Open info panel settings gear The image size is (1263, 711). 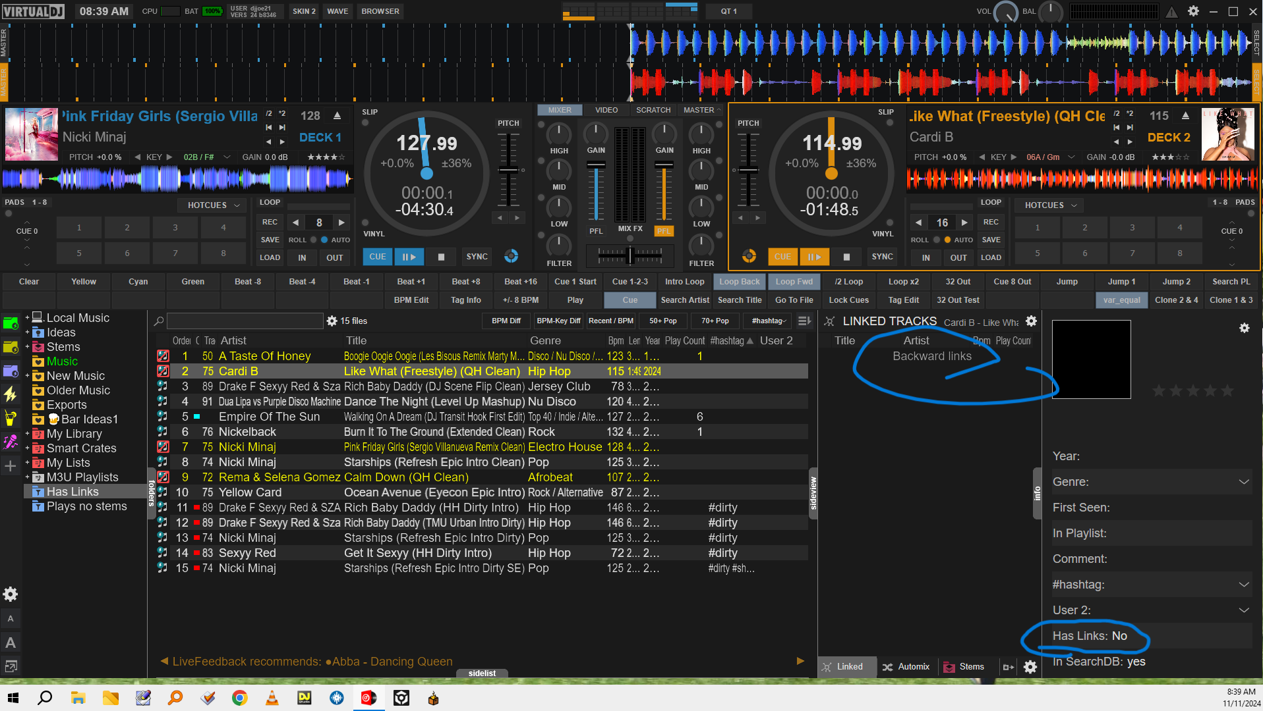(1245, 328)
